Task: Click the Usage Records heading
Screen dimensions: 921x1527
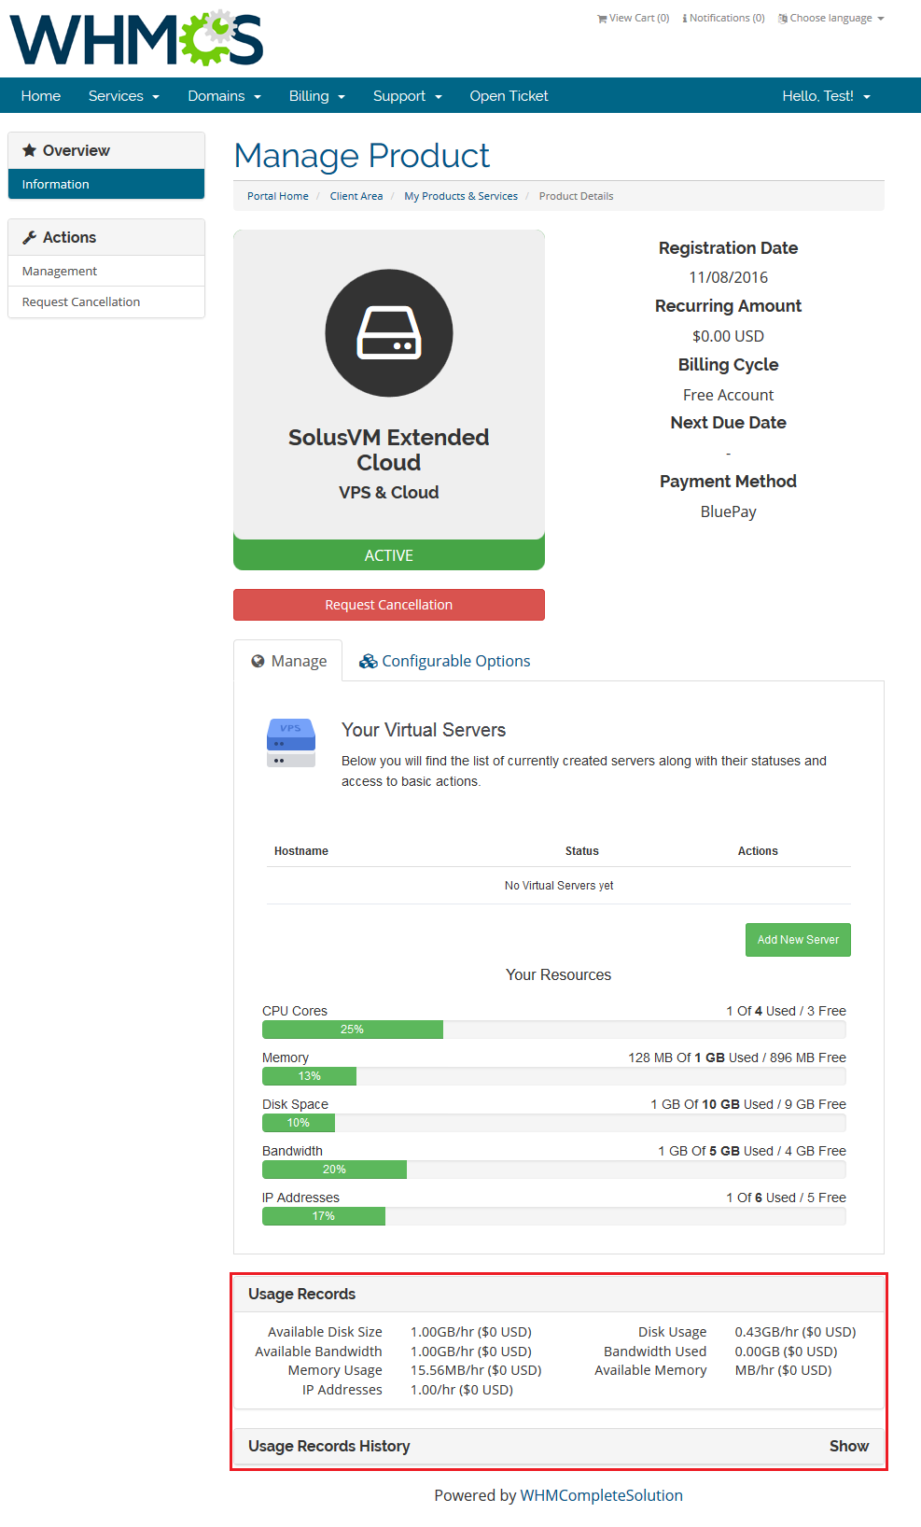Action: pos(302,1294)
